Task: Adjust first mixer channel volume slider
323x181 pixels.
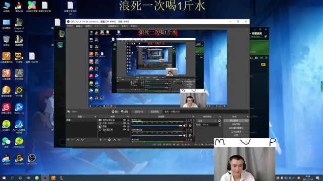Action: (x=157, y=125)
